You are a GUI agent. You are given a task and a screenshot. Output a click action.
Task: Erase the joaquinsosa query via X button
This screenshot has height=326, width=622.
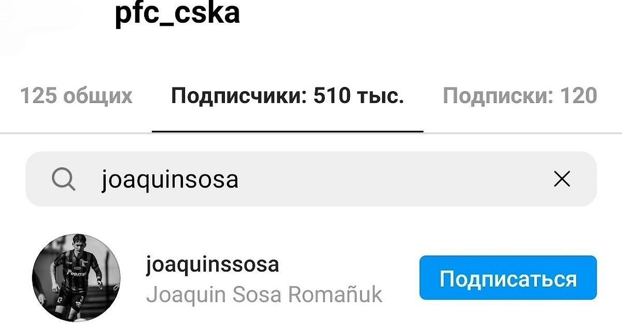click(562, 179)
